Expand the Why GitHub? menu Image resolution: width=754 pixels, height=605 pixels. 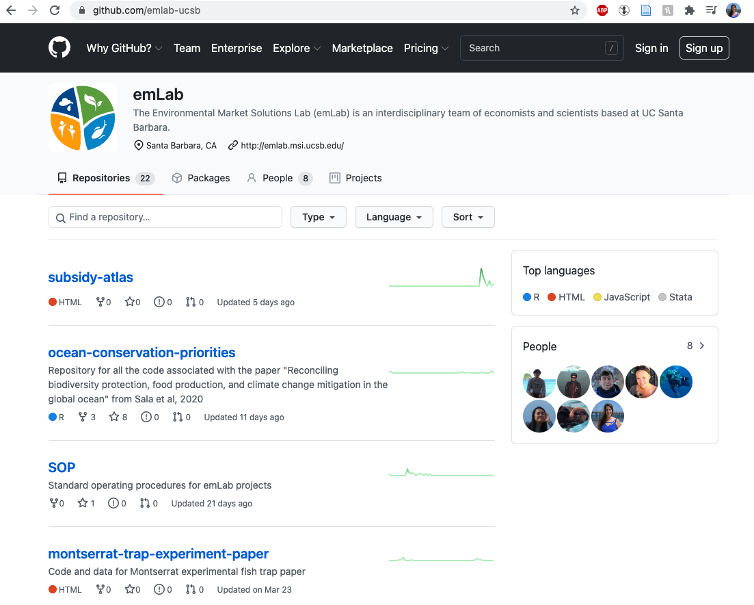[x=124, y=48]
